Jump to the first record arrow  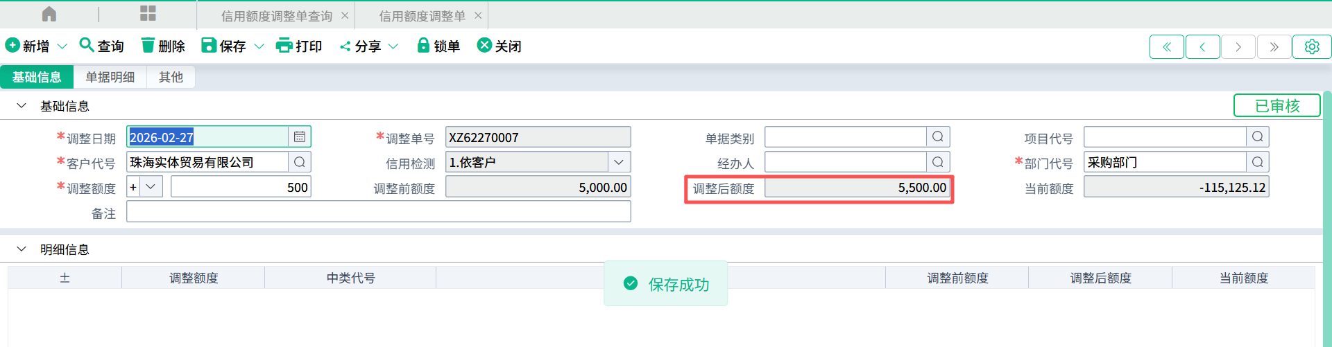click(1167, 46)
